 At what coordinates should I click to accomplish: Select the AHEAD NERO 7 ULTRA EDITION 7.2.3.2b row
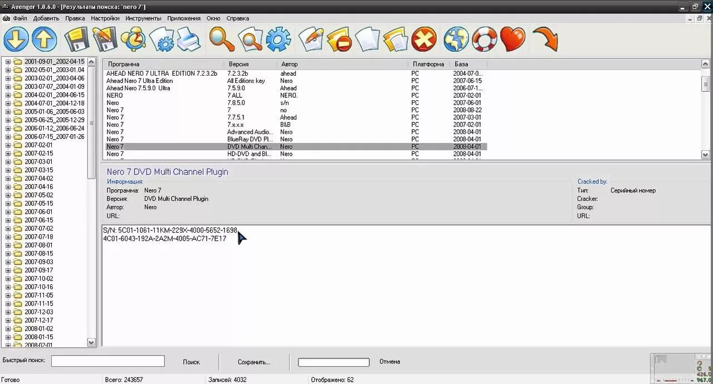pyautogui.click(x=295, y=73)
